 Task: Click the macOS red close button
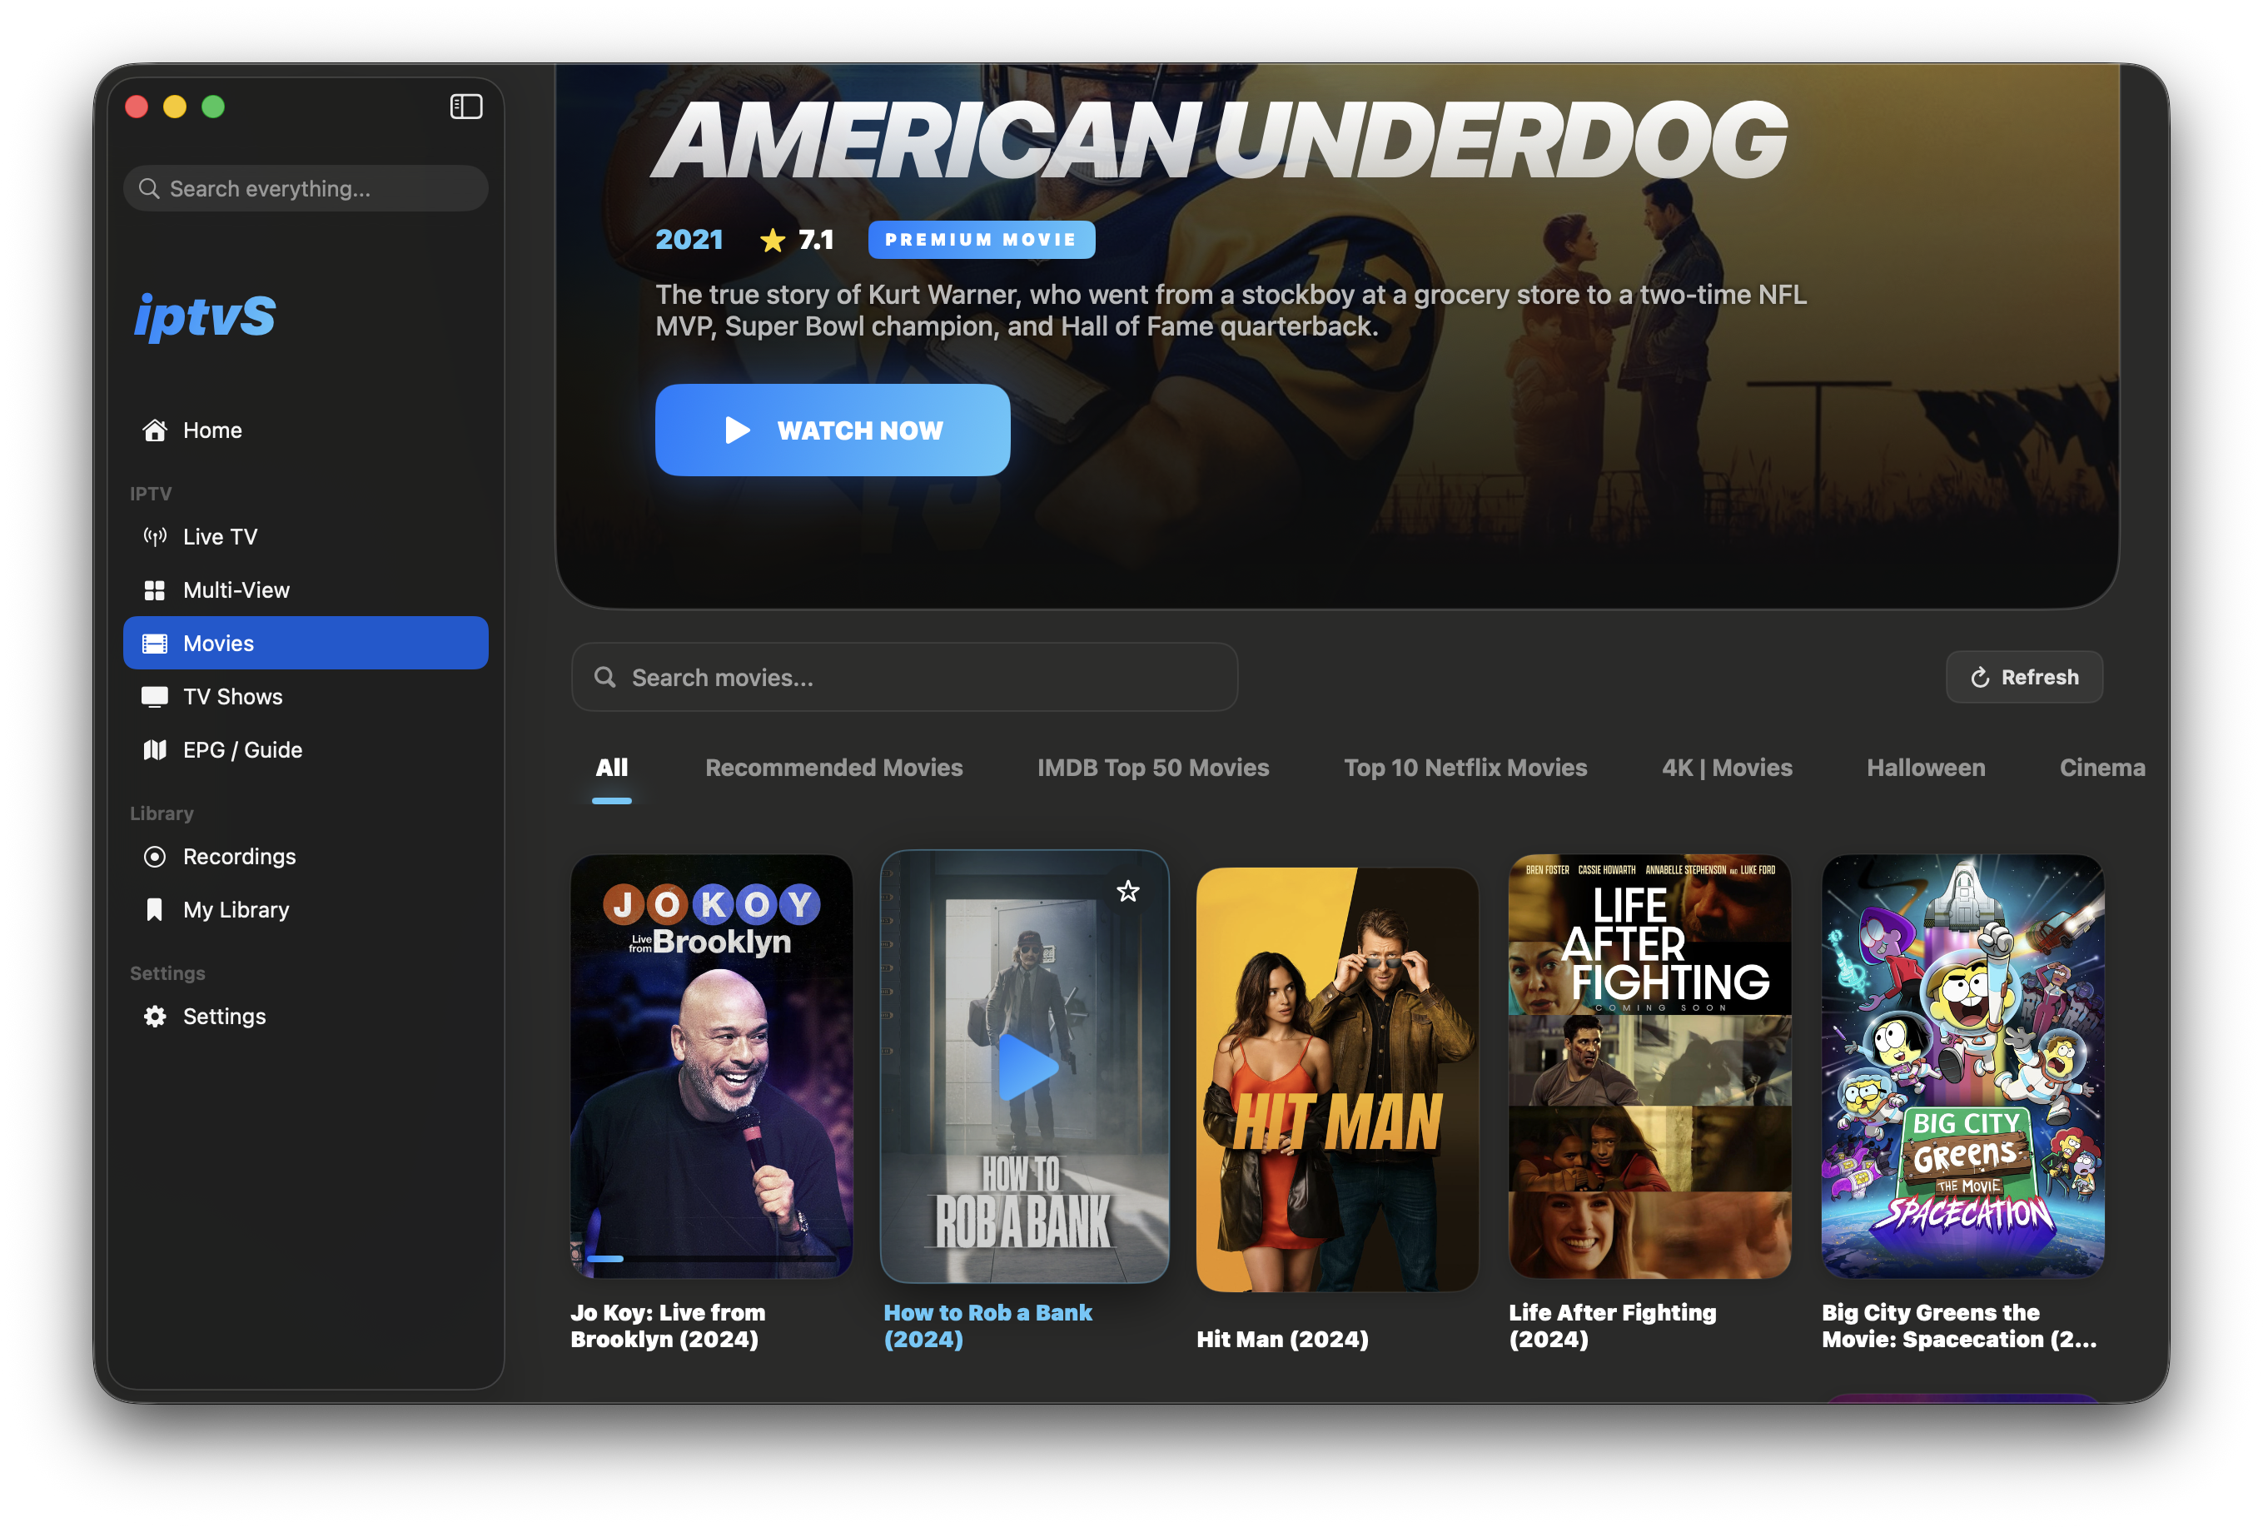click(137, 106)
